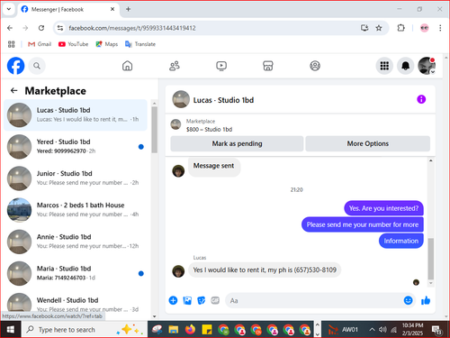The width and height of the screenshot is (450, 338).
Task: Click the plus icon for more actions
Action: click(x=173, y=300)
